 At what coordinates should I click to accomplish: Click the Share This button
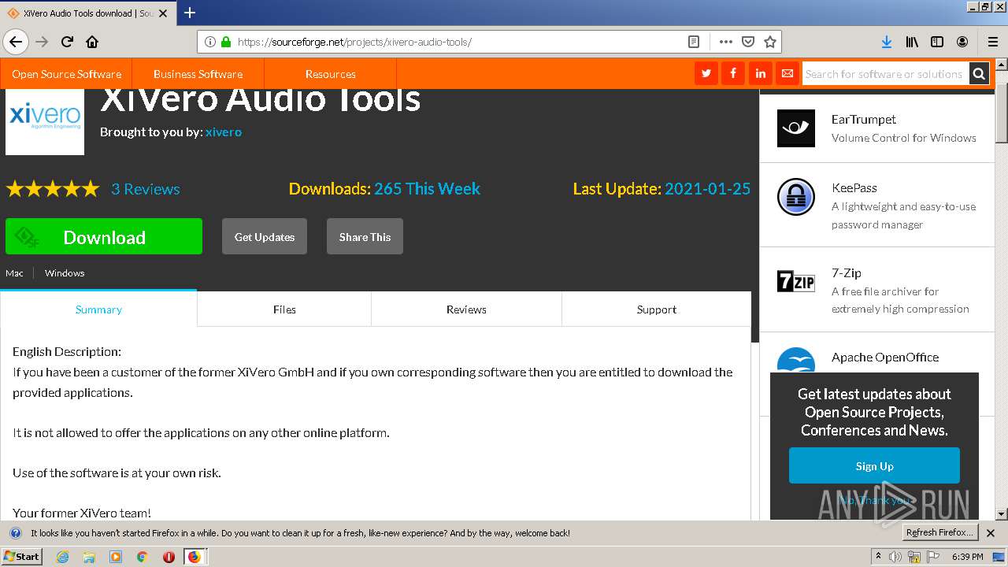pyautogui.click(x=365, y=236)
